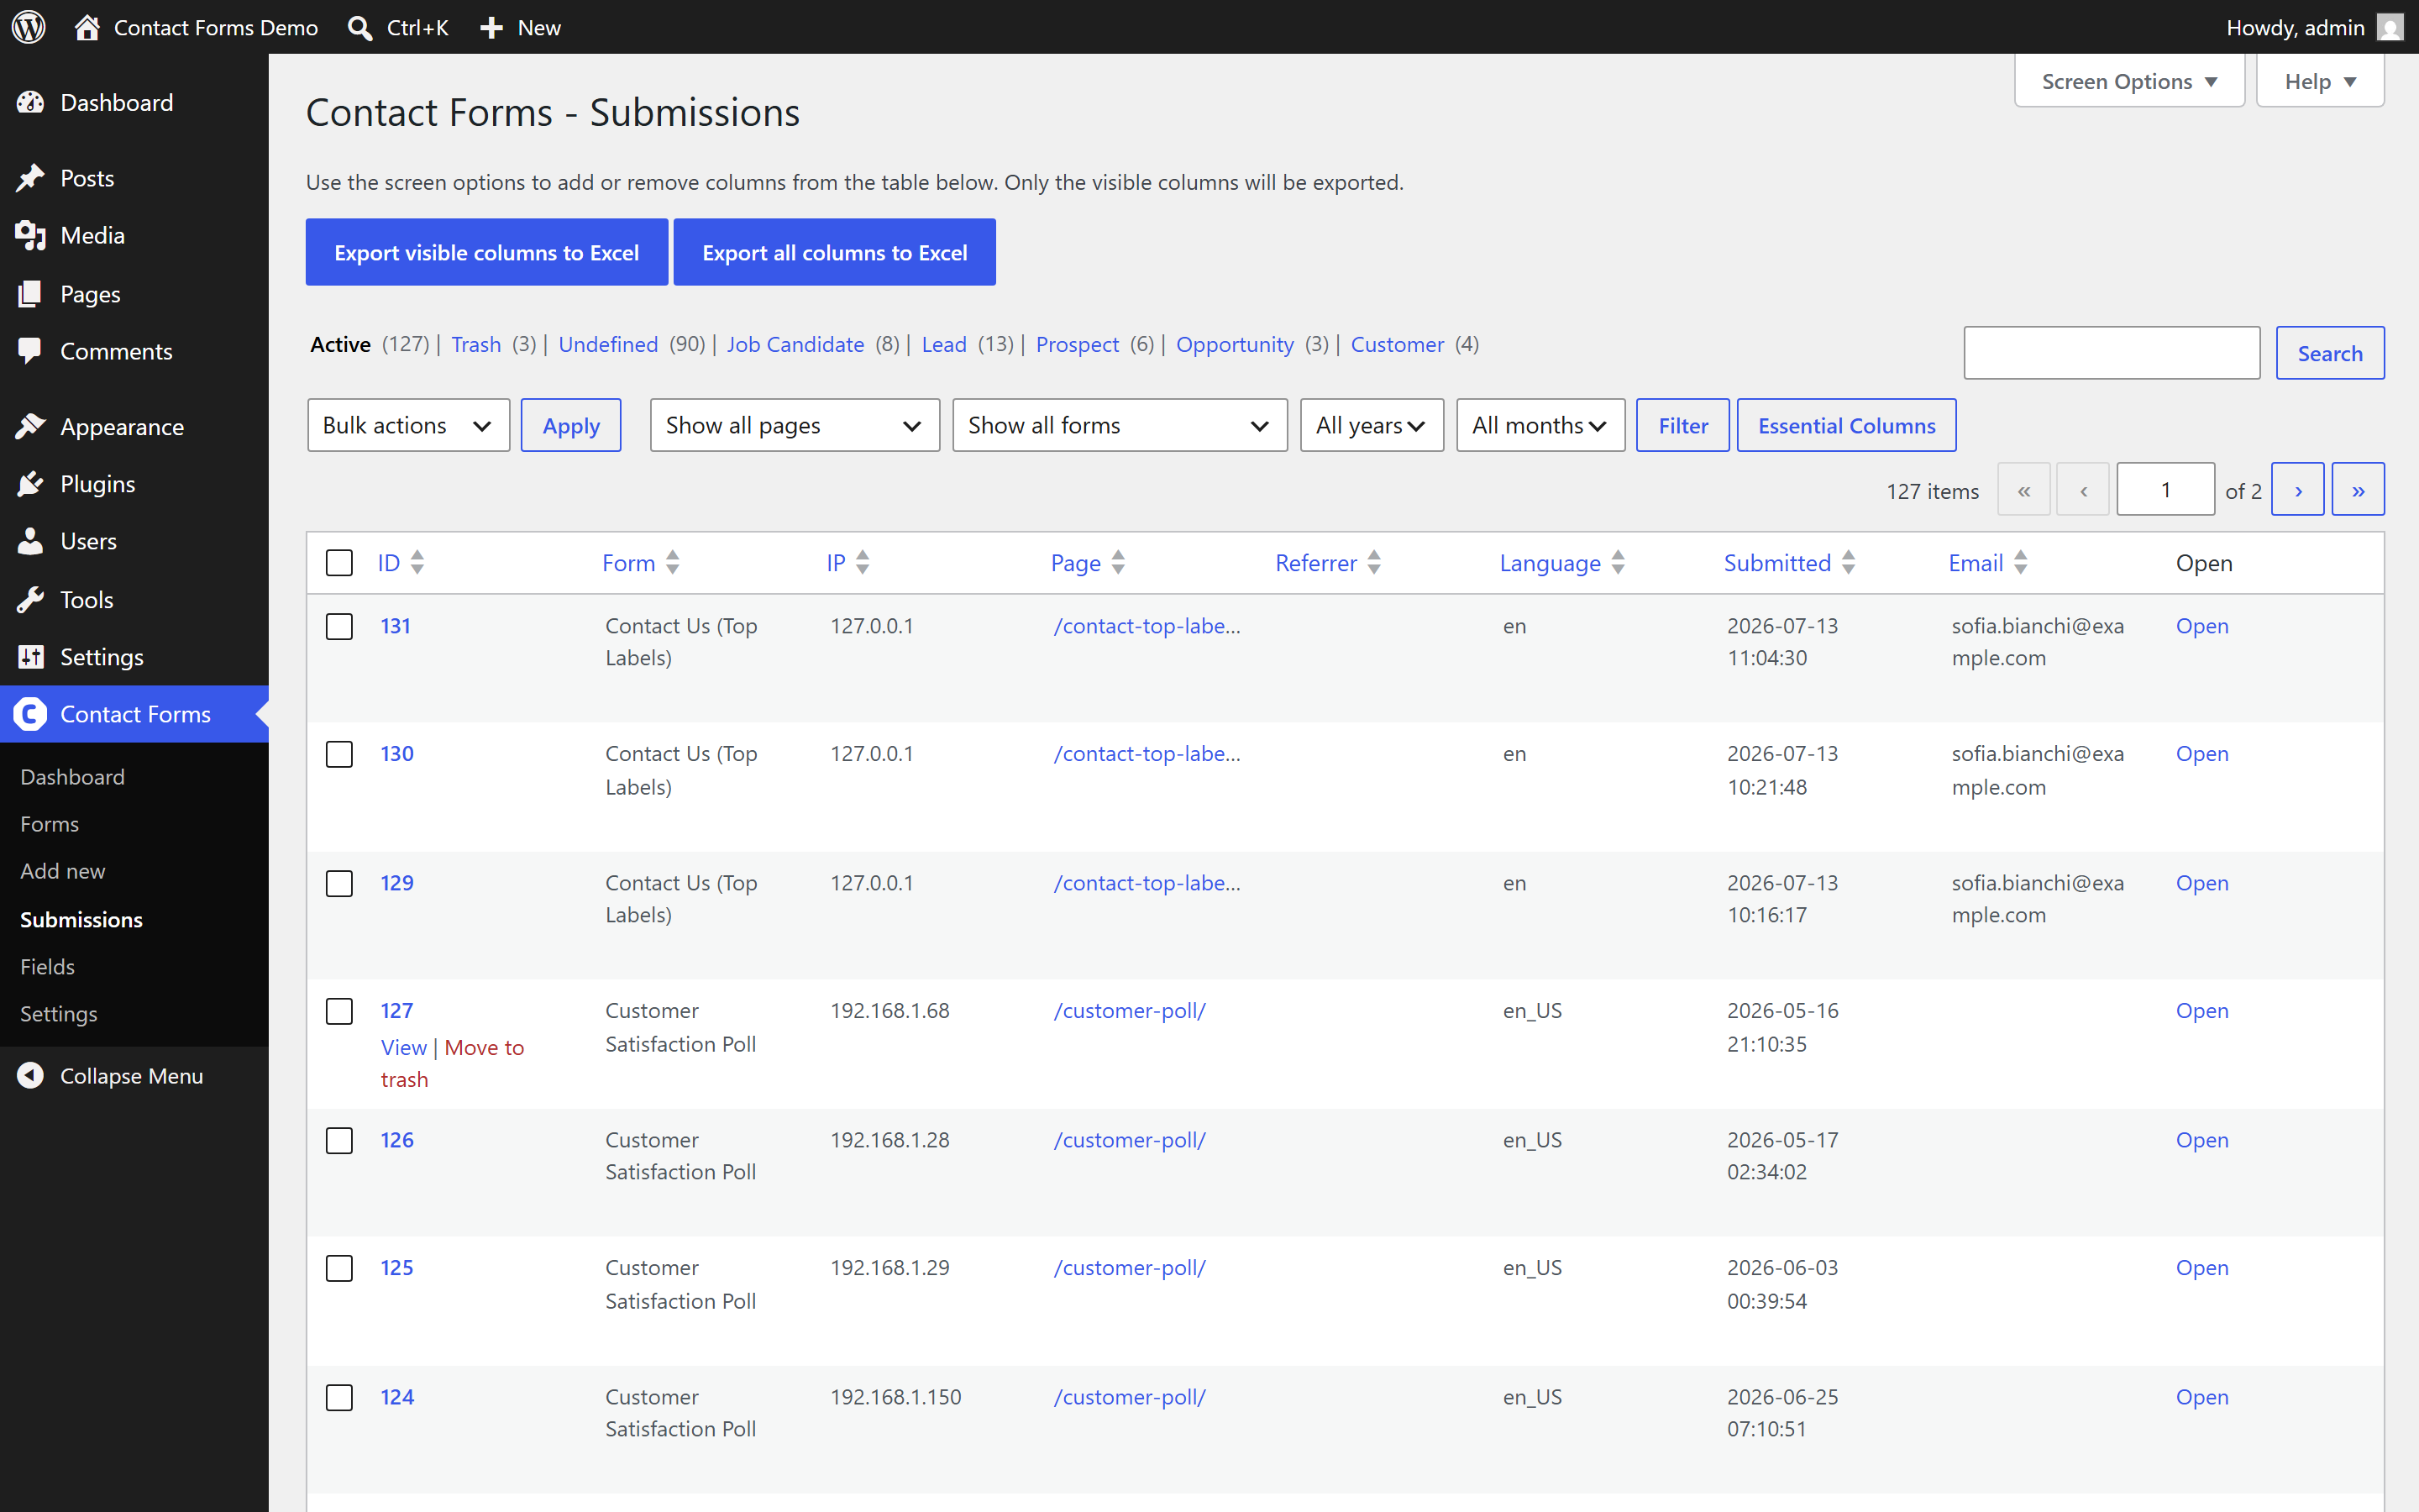
Task: Click the Contact Forms C logo icon
Action: click(x=30, y=714)
